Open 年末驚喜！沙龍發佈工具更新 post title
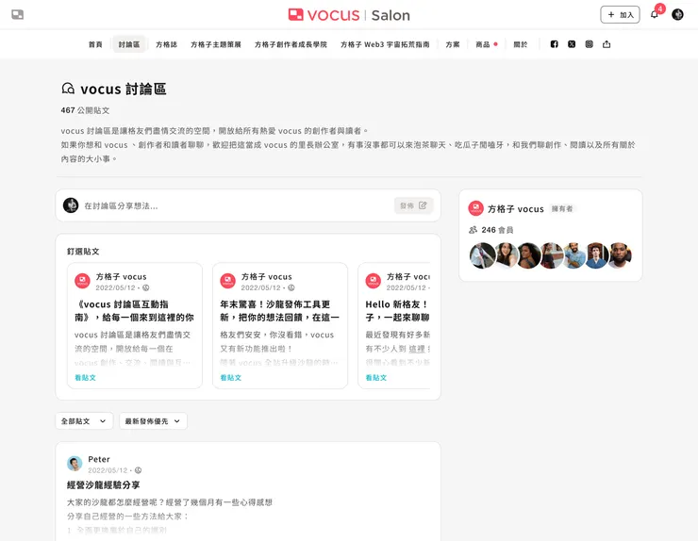Screen dimensions: 698x541 click(280, 310)
